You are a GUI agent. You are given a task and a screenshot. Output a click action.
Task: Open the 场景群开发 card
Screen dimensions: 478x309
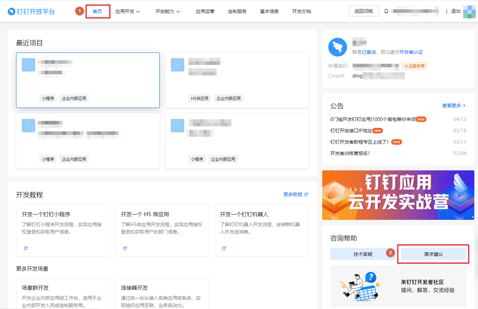[x=63, y=293]
